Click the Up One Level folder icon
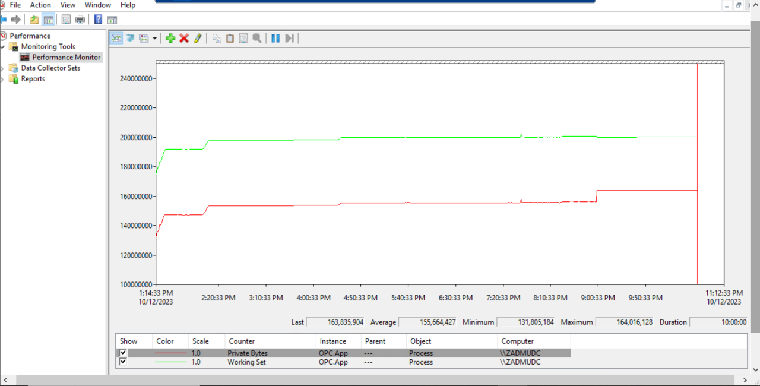The width and height of the screenshot is (760, 386). coord(34,20)
